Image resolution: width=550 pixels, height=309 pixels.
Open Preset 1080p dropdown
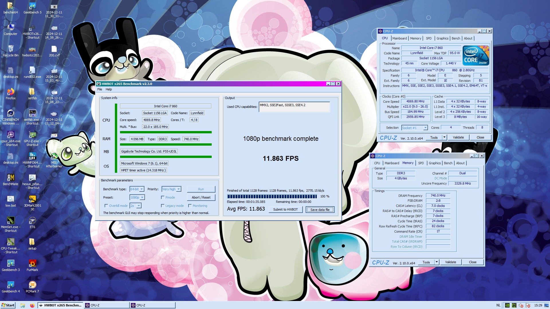pos(137,197)
